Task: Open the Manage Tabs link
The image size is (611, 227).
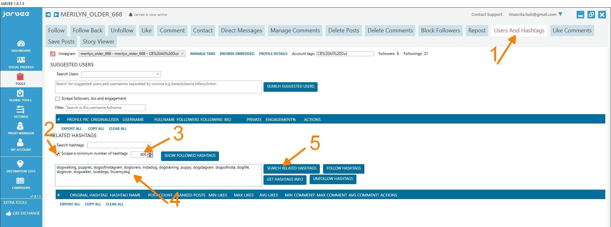Action: click(203, 54)
